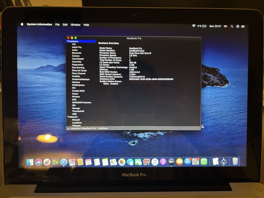
Task: Open the FaceTime app
Action: coord(138,162)
